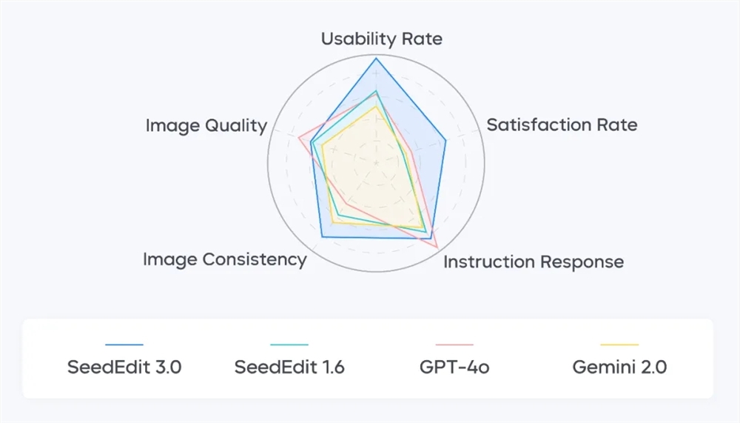This screenshot has height=423, width=740.
Task: Select the SeedEdit 3.0 legend label
Action: (x=124, y=367)
